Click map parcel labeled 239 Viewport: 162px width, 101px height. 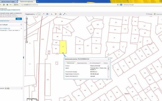tap(88, 45)
